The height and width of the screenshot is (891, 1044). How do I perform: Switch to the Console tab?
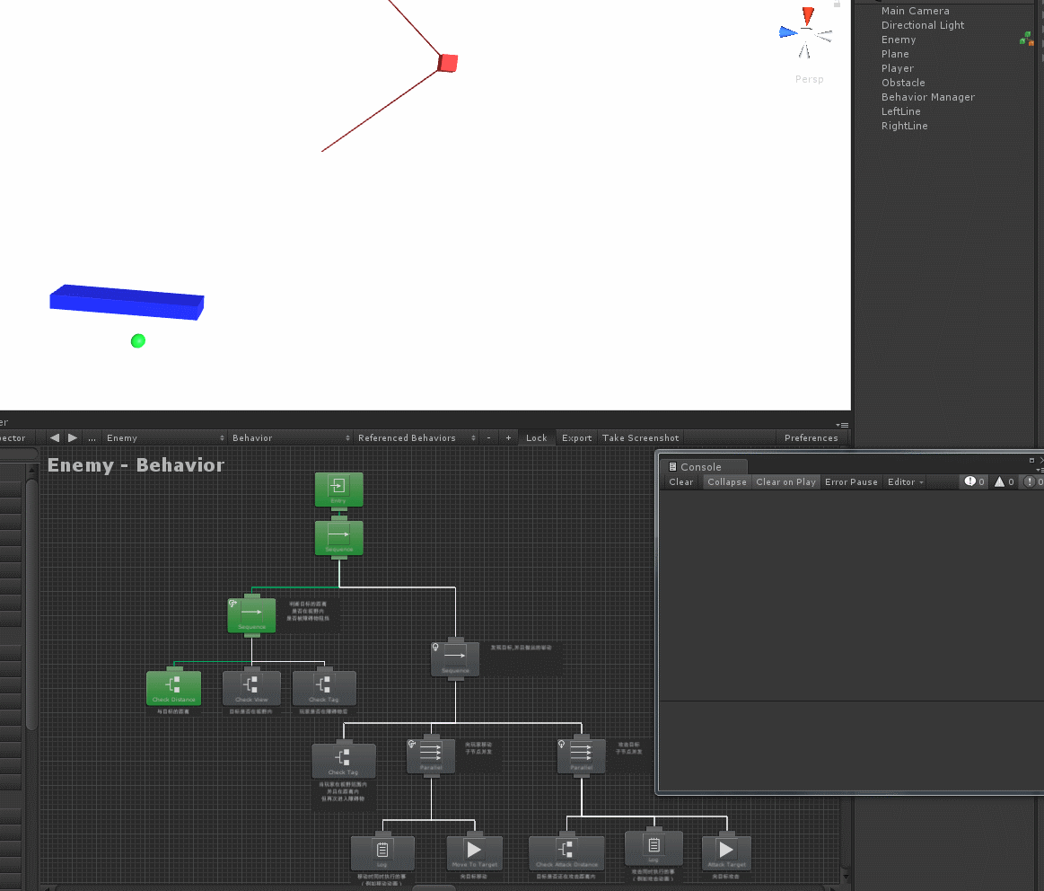click(700, 467)
